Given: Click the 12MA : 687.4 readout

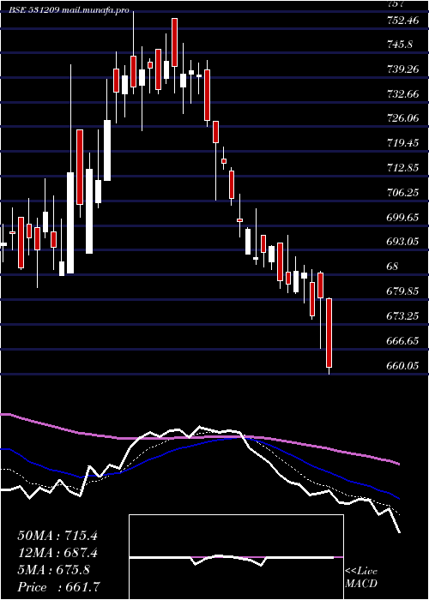Looking at the screenshot, I should tap(57, 553).
